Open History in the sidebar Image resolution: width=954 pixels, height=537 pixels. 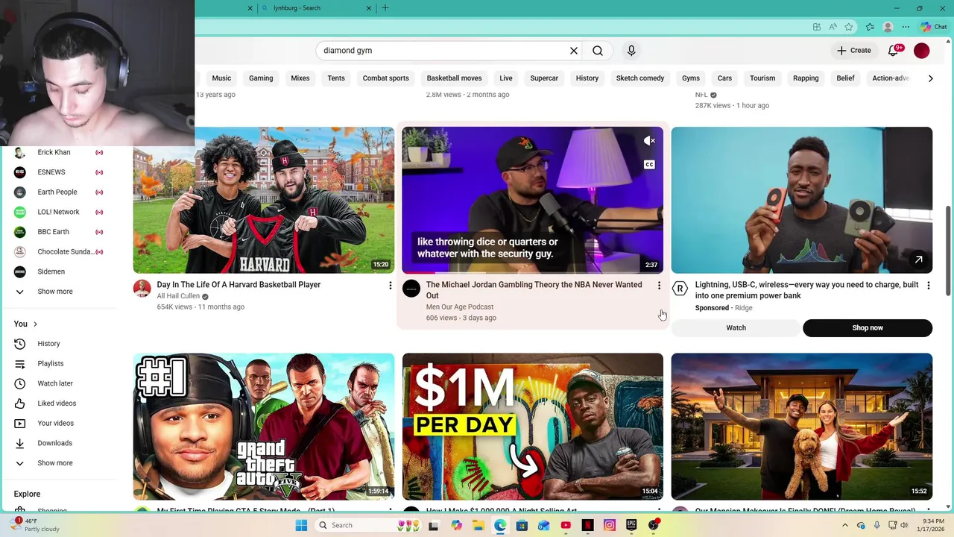click(x=60, y=344)
